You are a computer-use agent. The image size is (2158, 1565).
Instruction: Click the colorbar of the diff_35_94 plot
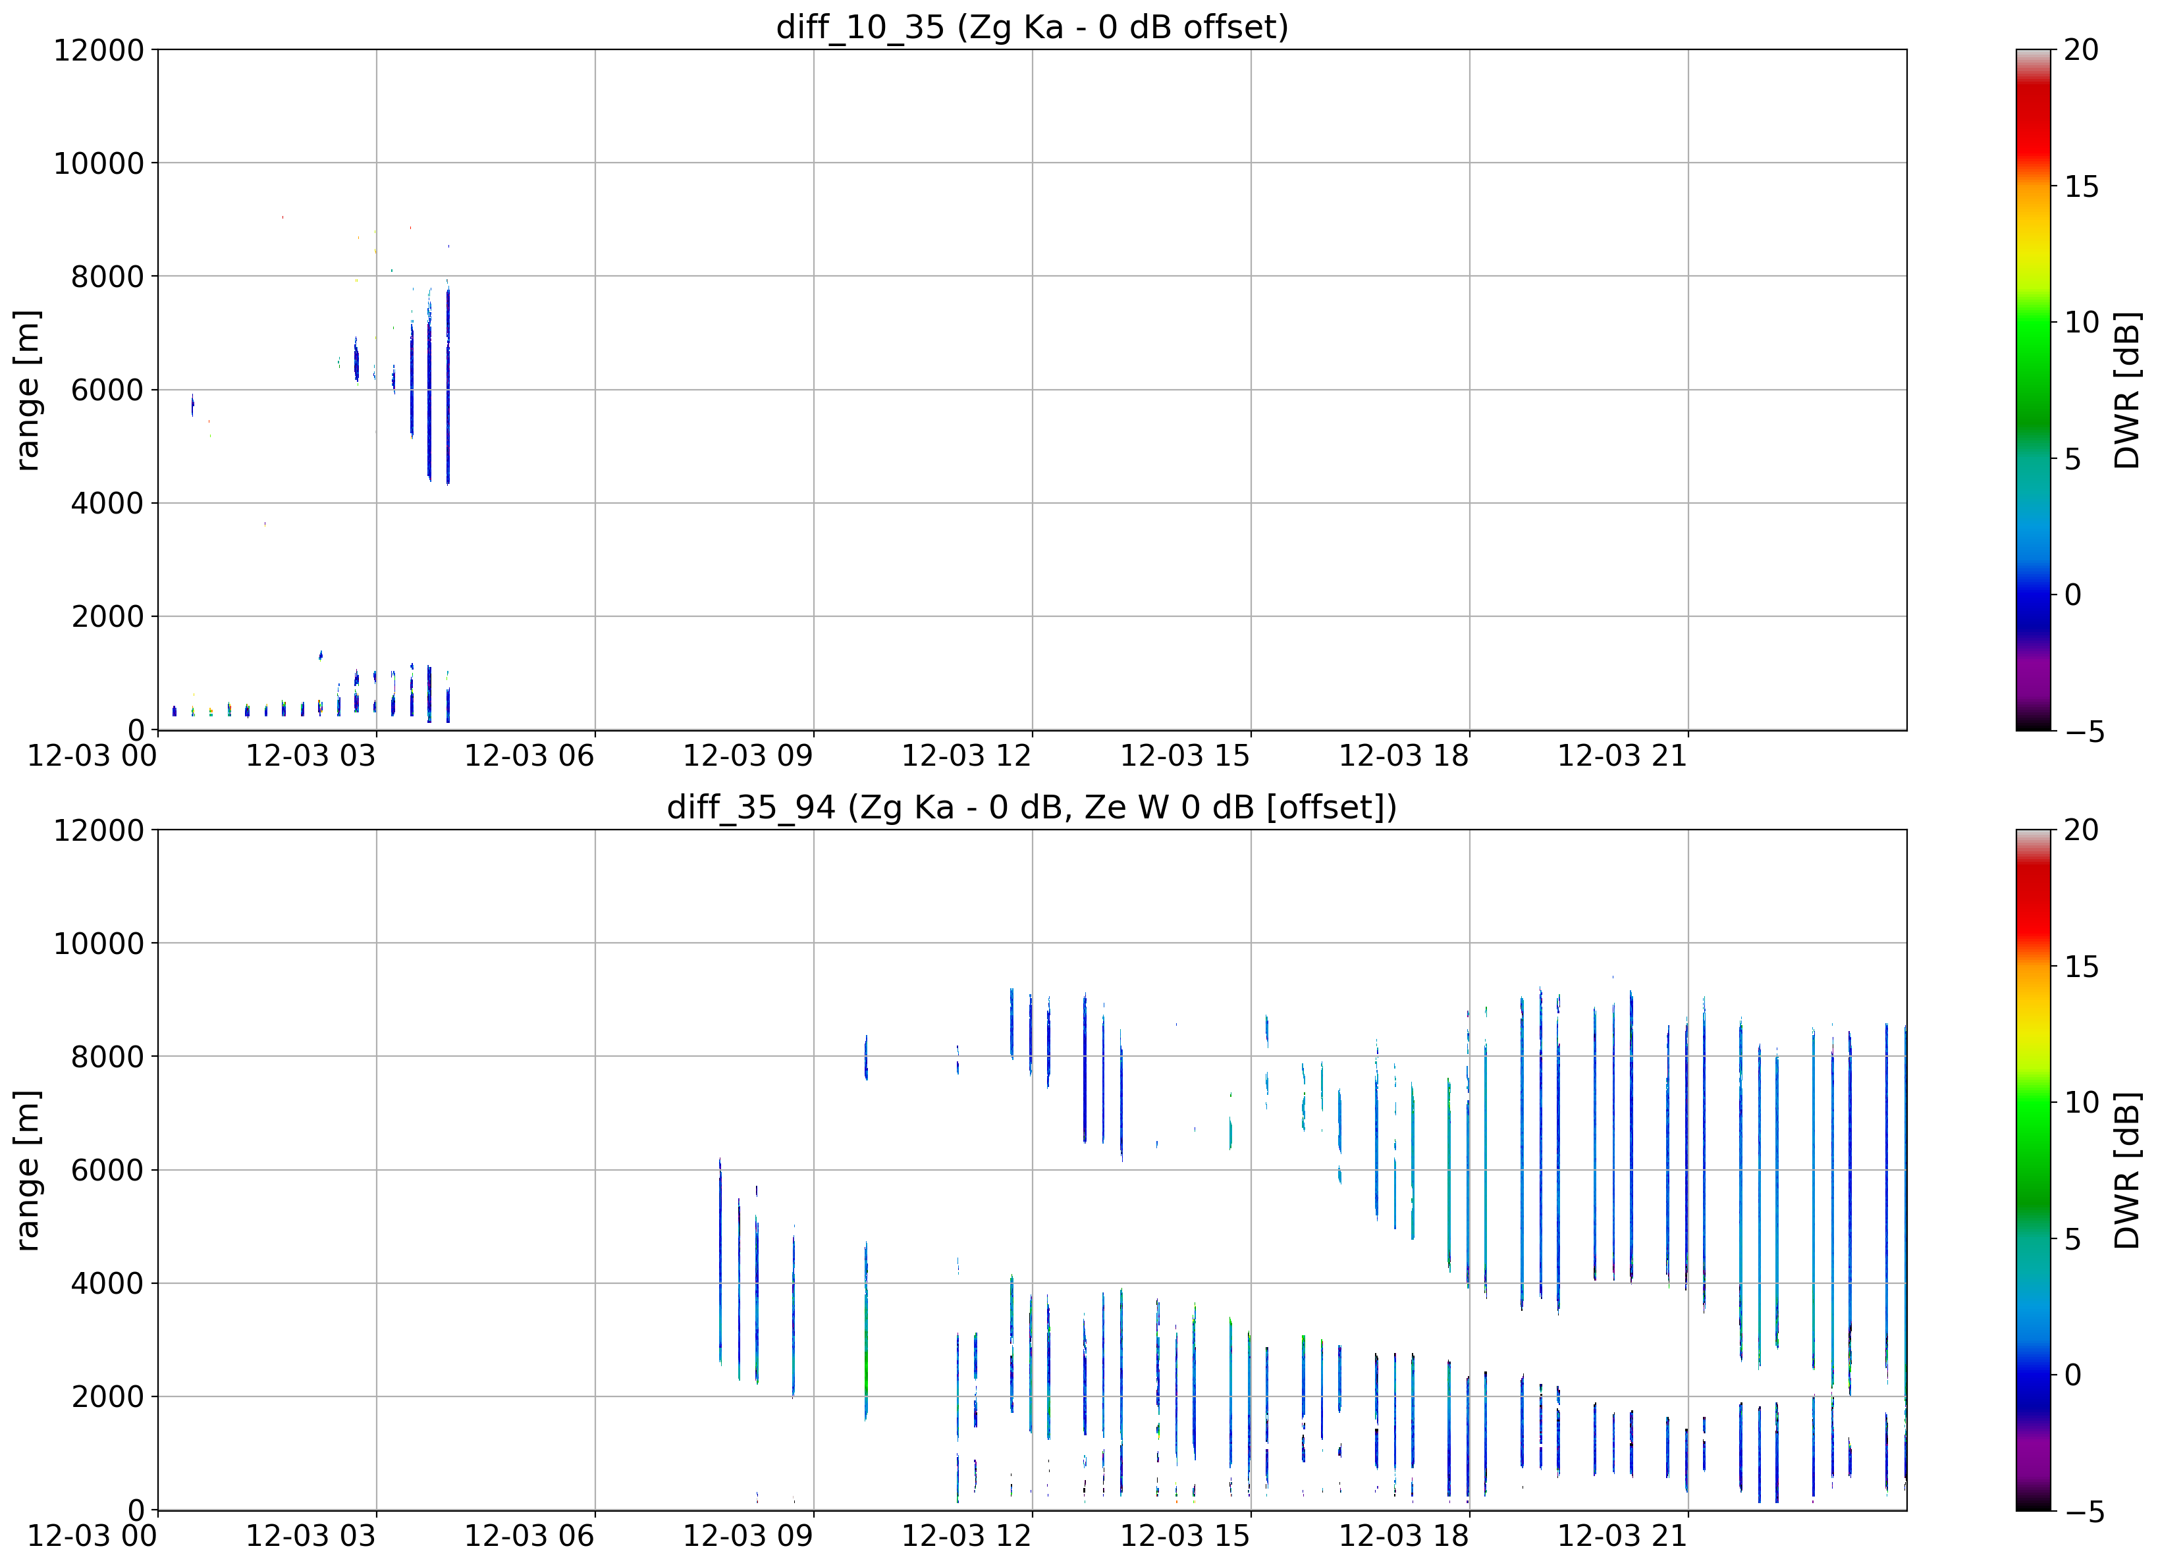click(2034, 1170)
